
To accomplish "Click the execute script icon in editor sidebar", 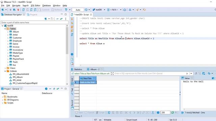I will 72,27.
